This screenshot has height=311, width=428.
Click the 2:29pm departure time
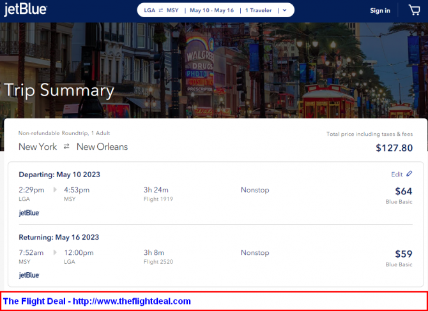(x=31, y=190)
